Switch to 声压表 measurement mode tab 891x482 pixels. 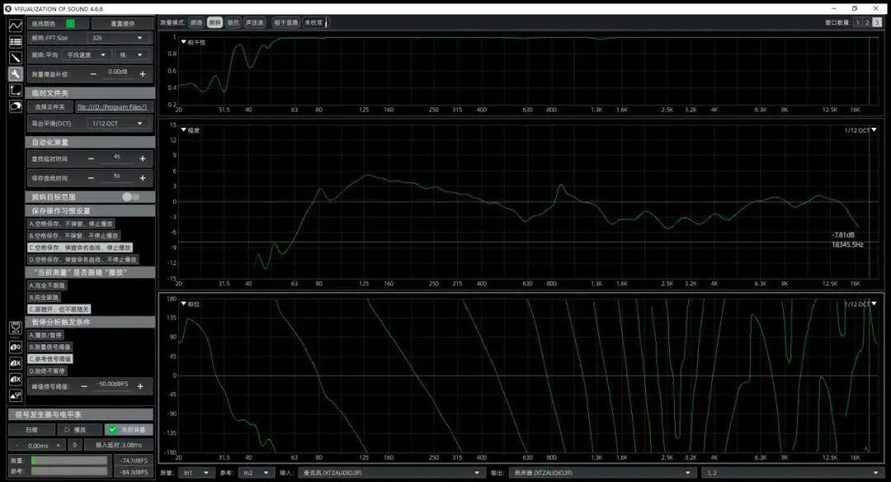pos(255,23)
